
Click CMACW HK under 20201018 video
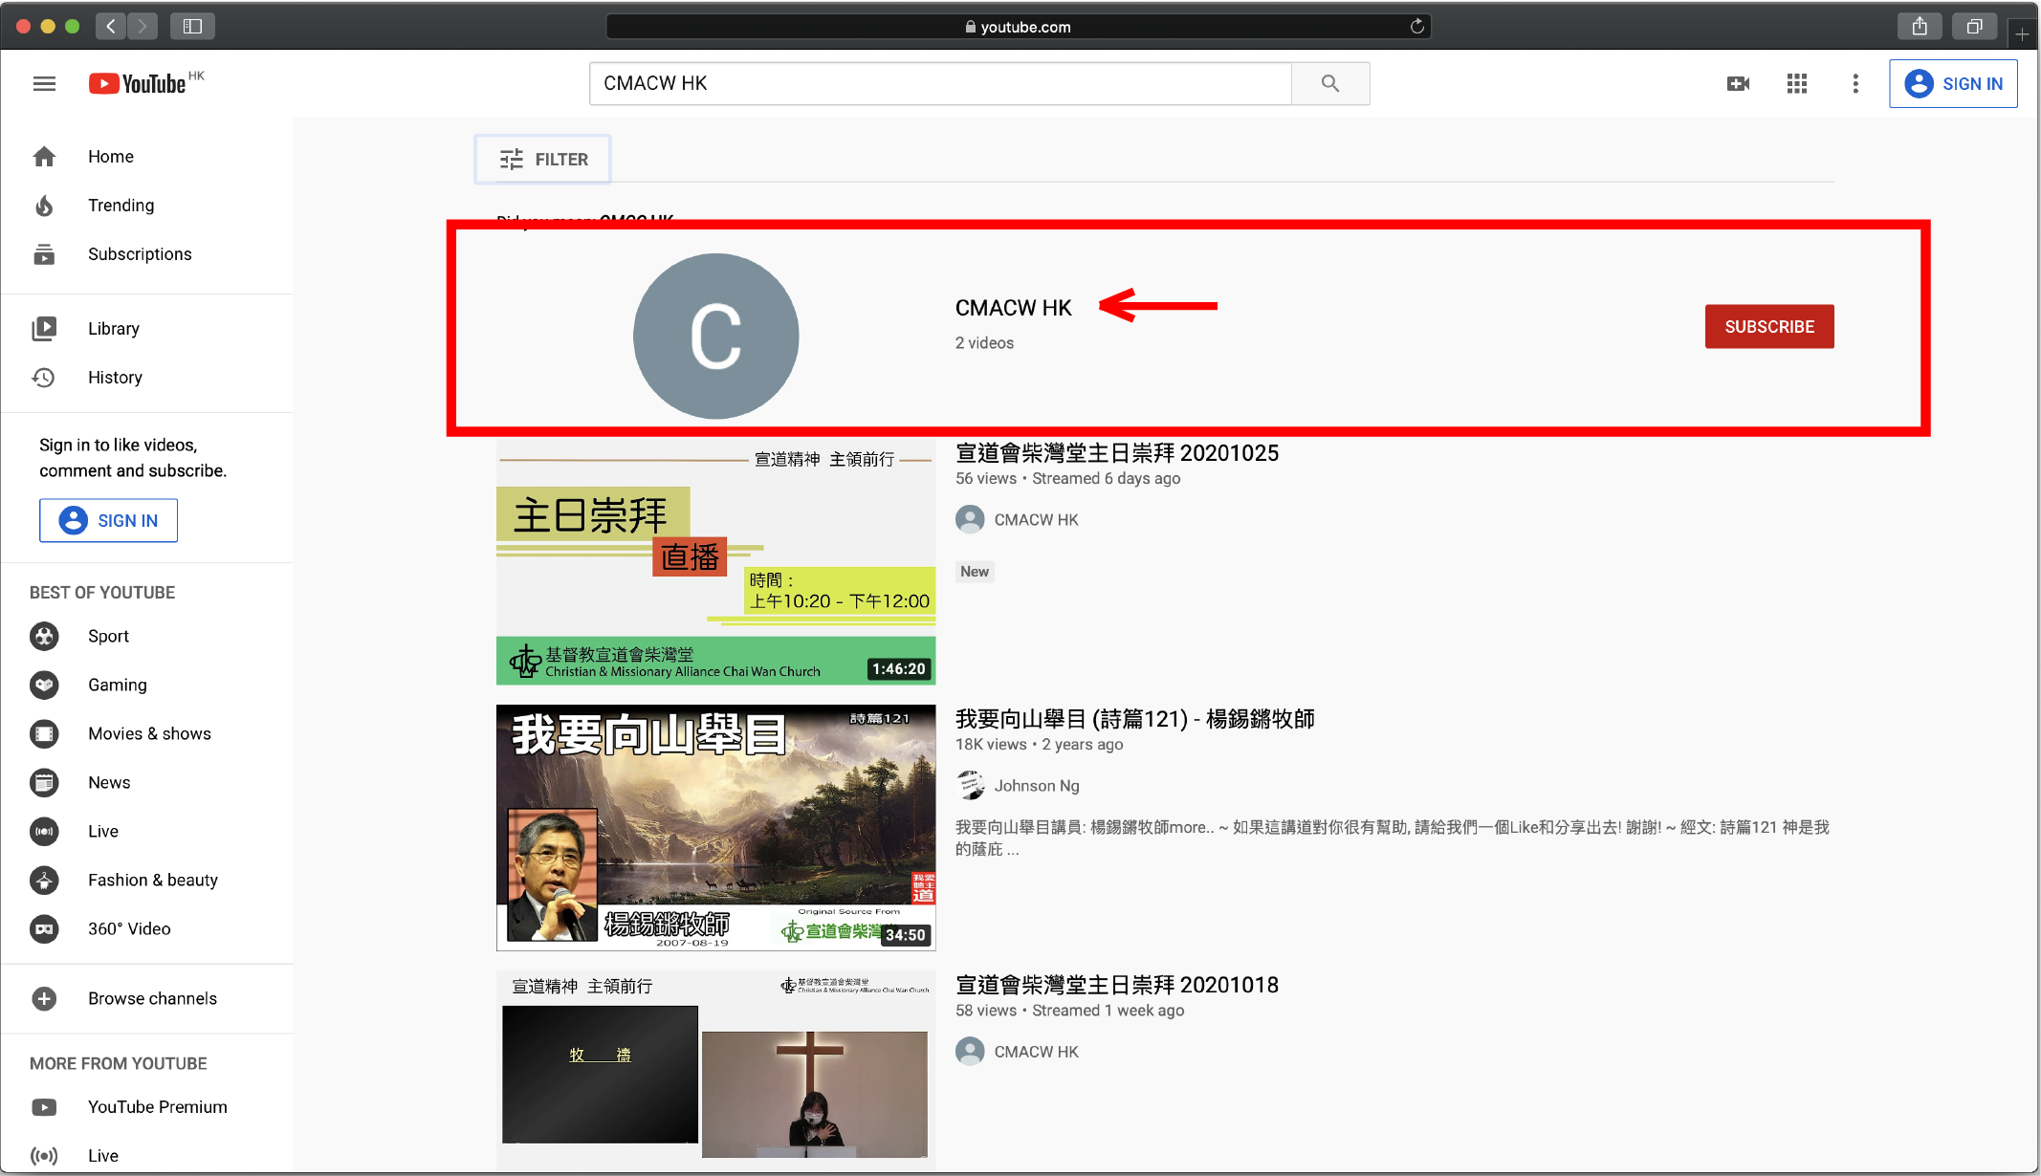point(1036,1052)
